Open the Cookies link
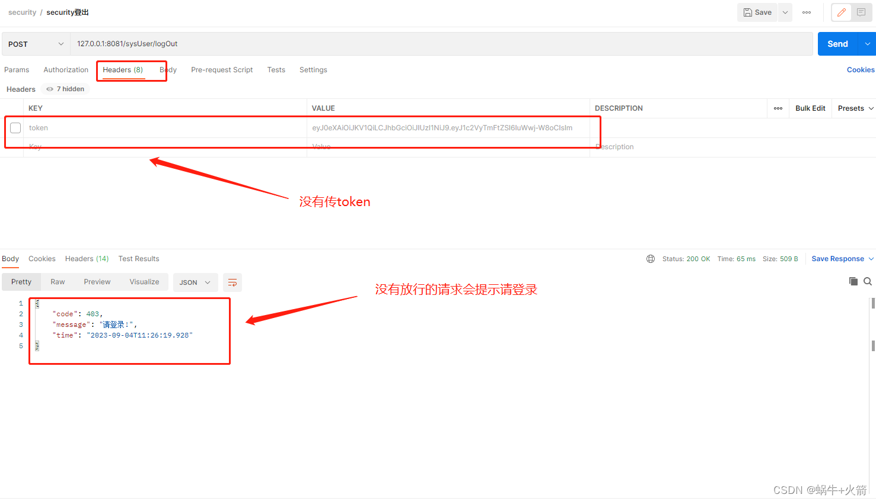Image resolution: width=876 pixels, height=501 pixels. point(861,70)
